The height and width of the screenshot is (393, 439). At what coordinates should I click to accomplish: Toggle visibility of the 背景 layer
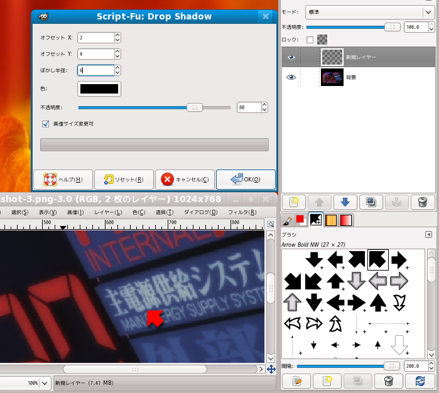[291, 77]
